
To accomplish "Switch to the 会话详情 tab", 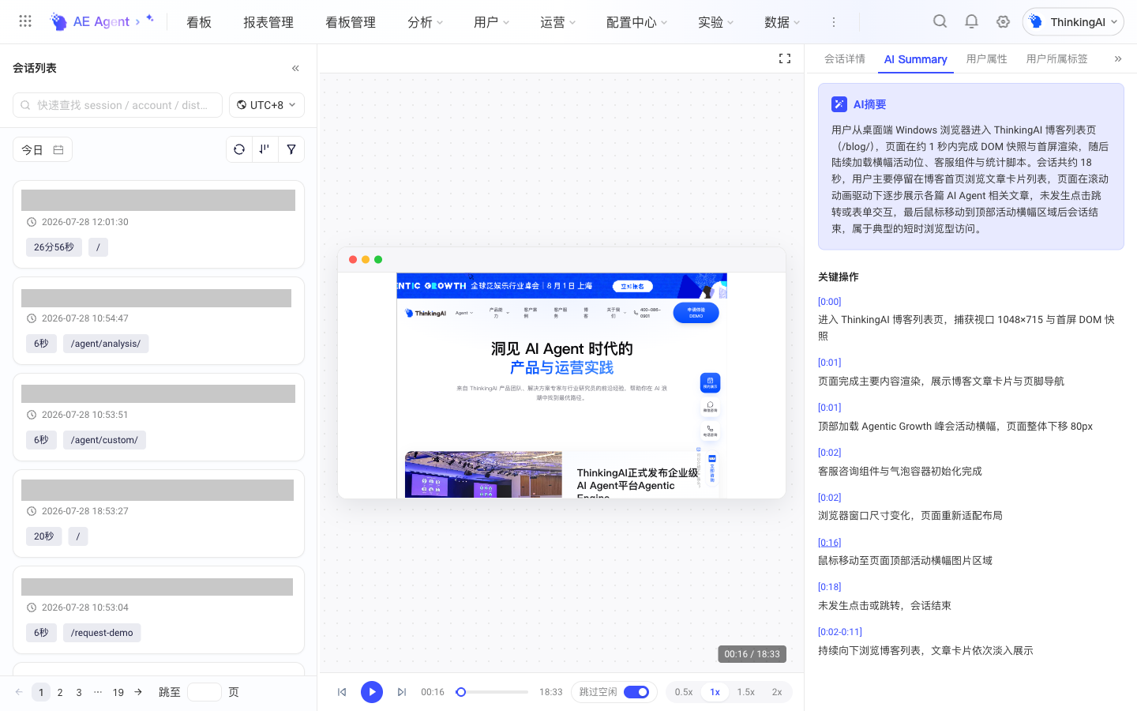I will (x=845, y=58).
